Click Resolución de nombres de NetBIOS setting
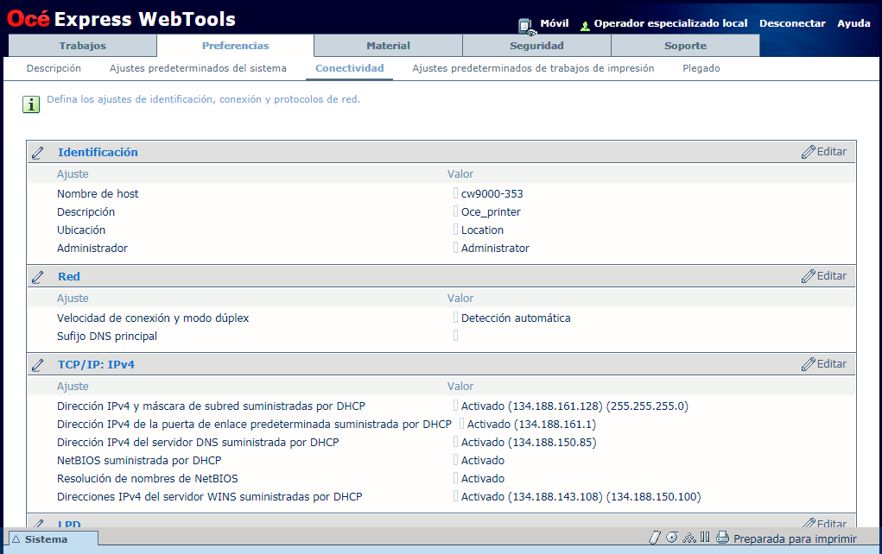This screenshot has height=554, width=882. [148, 478]
